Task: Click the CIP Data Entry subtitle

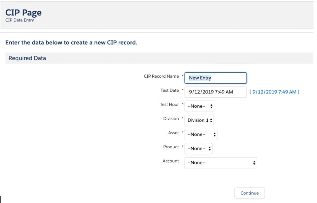Action: pos(20,20)
